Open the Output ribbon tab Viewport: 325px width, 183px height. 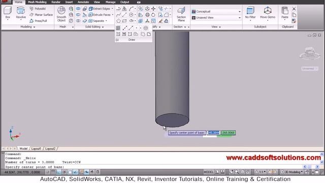coord(125,2)
